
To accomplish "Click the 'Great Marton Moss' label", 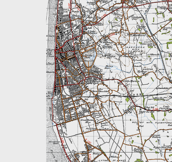I will 87,121.
